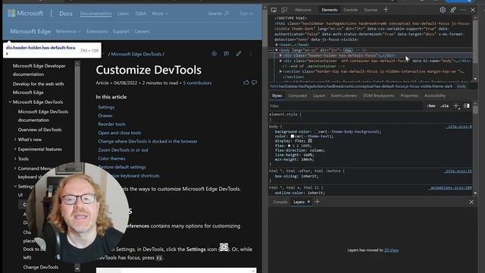Collapse the body node in DOM tree
Image resolution: width=485 pixels, height=273 pixels.
pyautogui.click(x=277, y=50)
